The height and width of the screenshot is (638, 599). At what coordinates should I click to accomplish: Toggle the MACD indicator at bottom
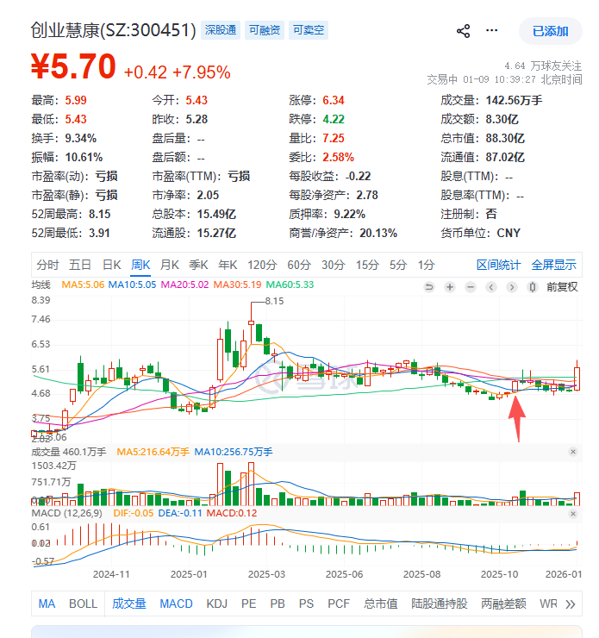(x=176, y=604)
